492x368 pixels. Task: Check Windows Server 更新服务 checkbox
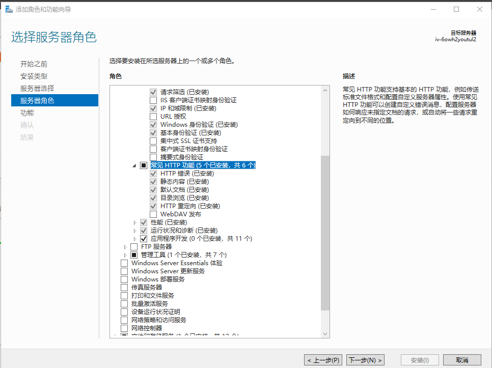point(124,271)
